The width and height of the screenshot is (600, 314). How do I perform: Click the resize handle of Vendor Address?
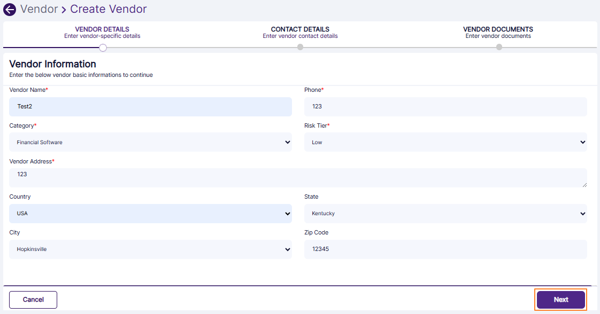(x=584, y=185)
